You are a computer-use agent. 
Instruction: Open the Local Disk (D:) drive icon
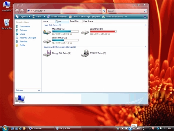(x=85, y=33)
